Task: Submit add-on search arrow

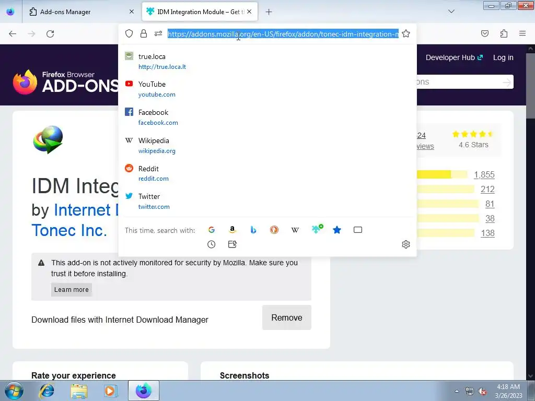Action: (x=507, y=82)
